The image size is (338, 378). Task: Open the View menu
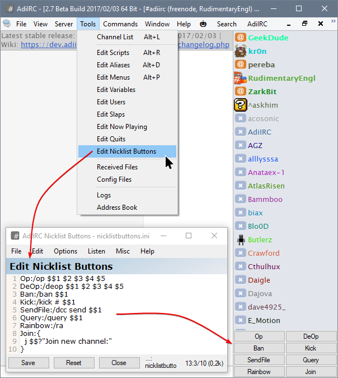[x=40, y=24]
